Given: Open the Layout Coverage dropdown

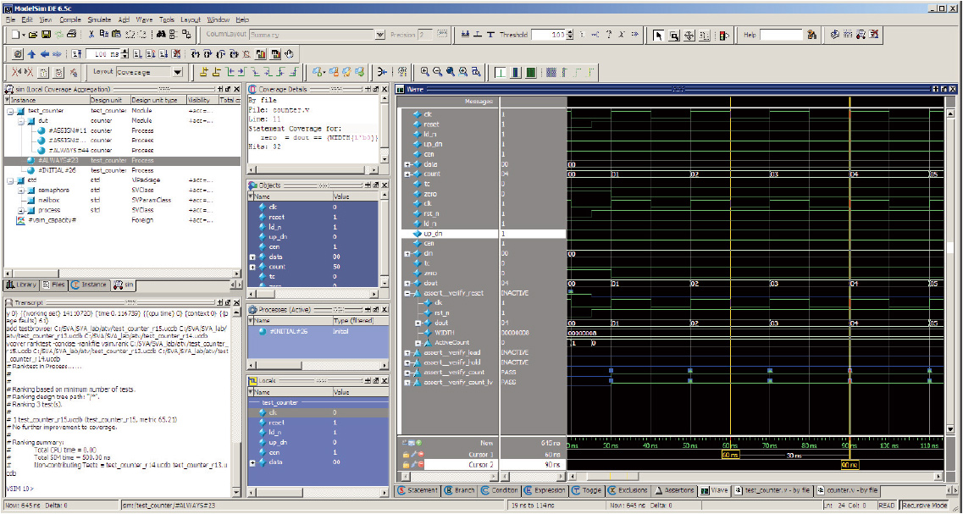Looking at the screenshot, I should 177,72.
